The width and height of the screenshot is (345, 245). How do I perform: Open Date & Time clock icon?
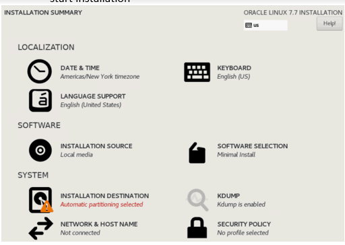tap(40, 71)
